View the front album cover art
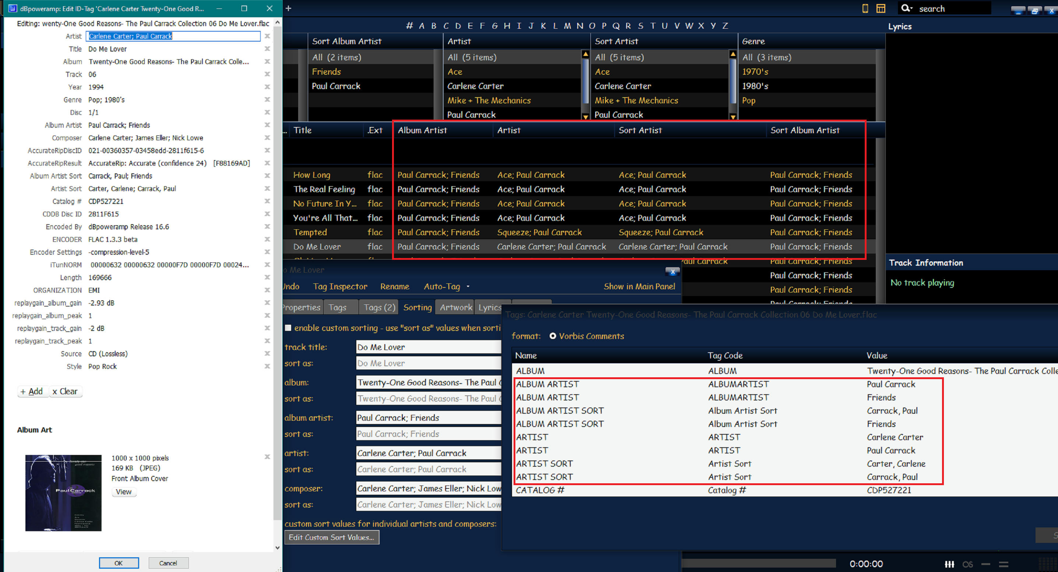 [x=124, y=491]
